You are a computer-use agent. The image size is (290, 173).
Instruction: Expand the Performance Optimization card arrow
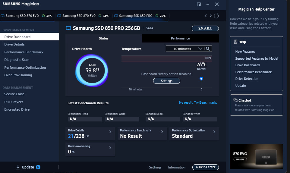pyautogui.click(x=214, y=132)
